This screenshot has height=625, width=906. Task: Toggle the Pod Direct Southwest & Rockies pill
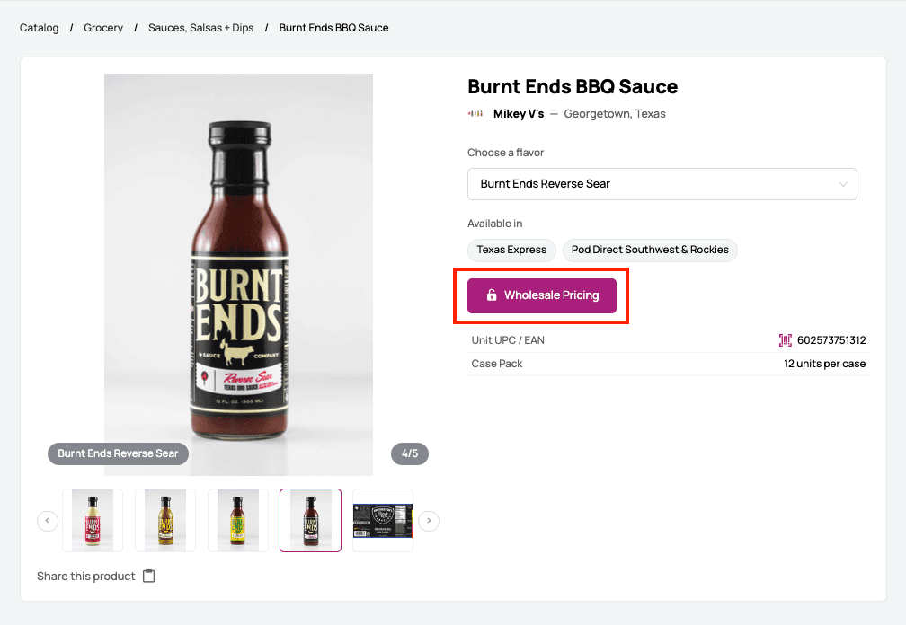650,251
